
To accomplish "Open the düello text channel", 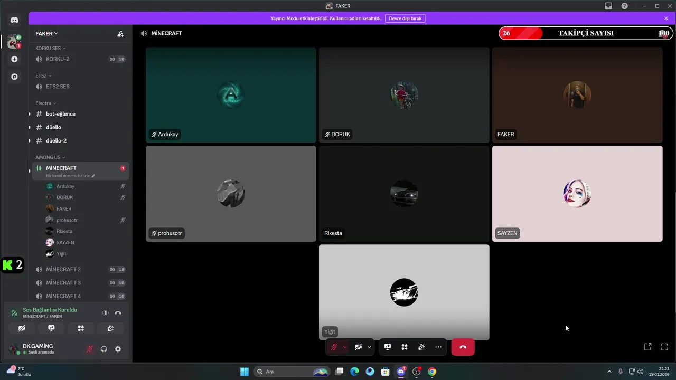I will (x=80, y=127).
